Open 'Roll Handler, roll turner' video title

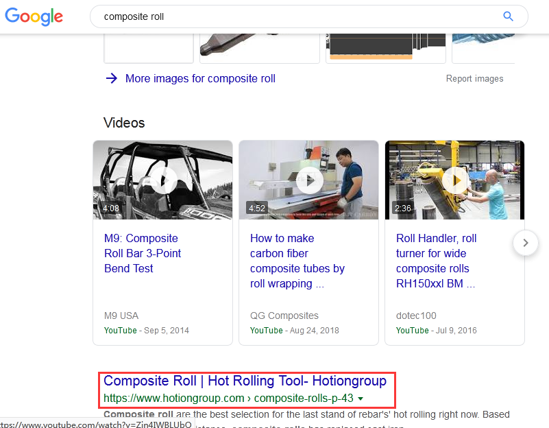pos(436,261)
